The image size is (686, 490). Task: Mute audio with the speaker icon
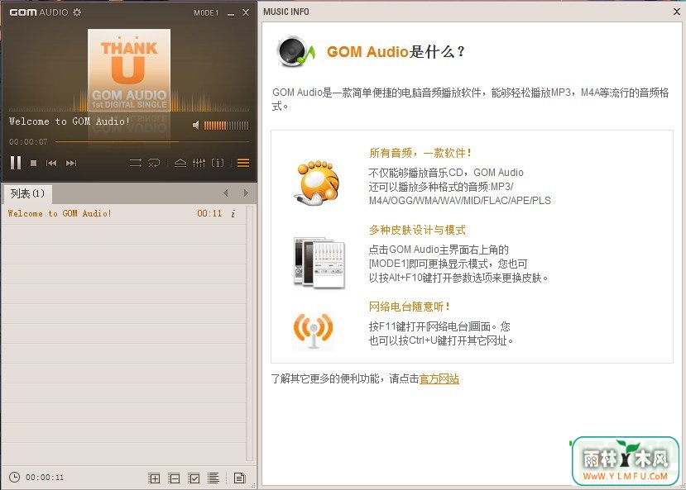[195, 126]
